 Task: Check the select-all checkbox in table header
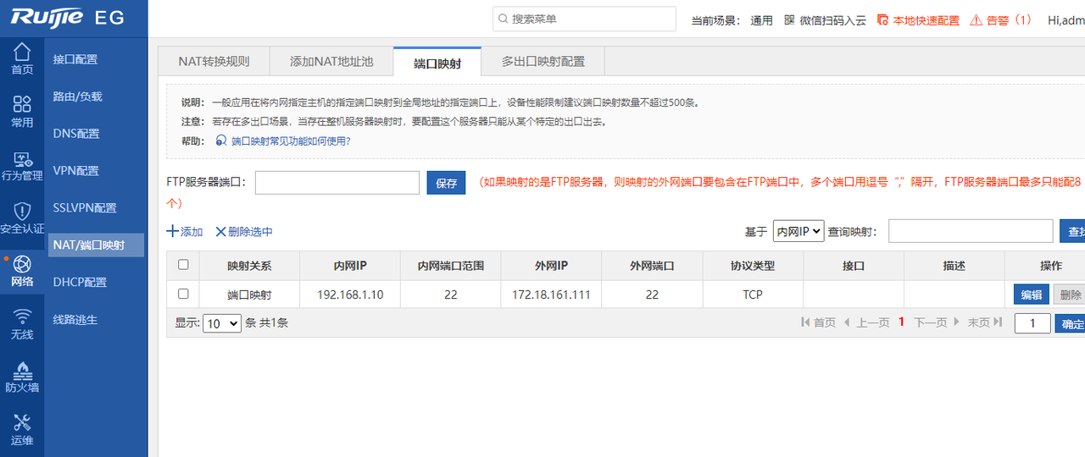click(183, 265)
